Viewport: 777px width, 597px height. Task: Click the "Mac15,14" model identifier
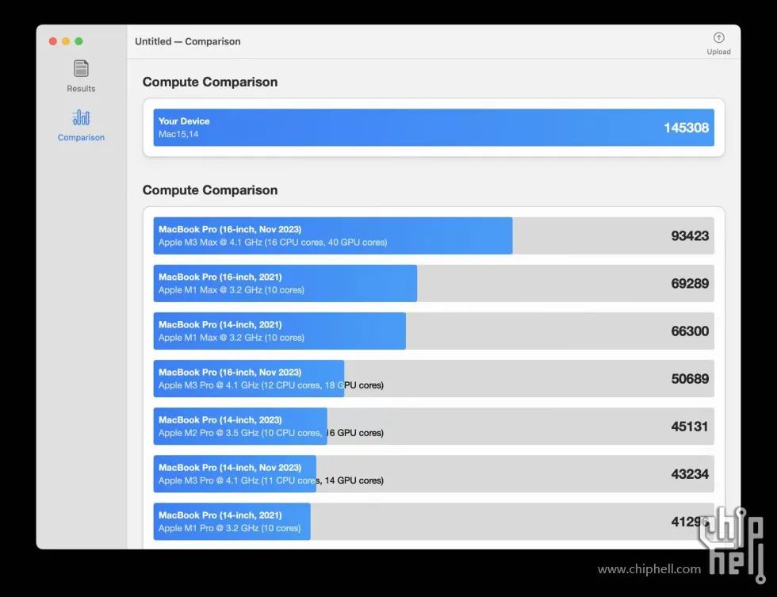click(178, 134)
